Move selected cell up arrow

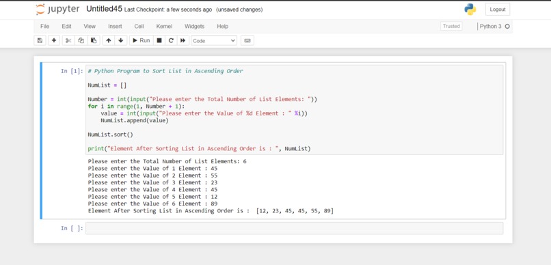coord(109,40)
